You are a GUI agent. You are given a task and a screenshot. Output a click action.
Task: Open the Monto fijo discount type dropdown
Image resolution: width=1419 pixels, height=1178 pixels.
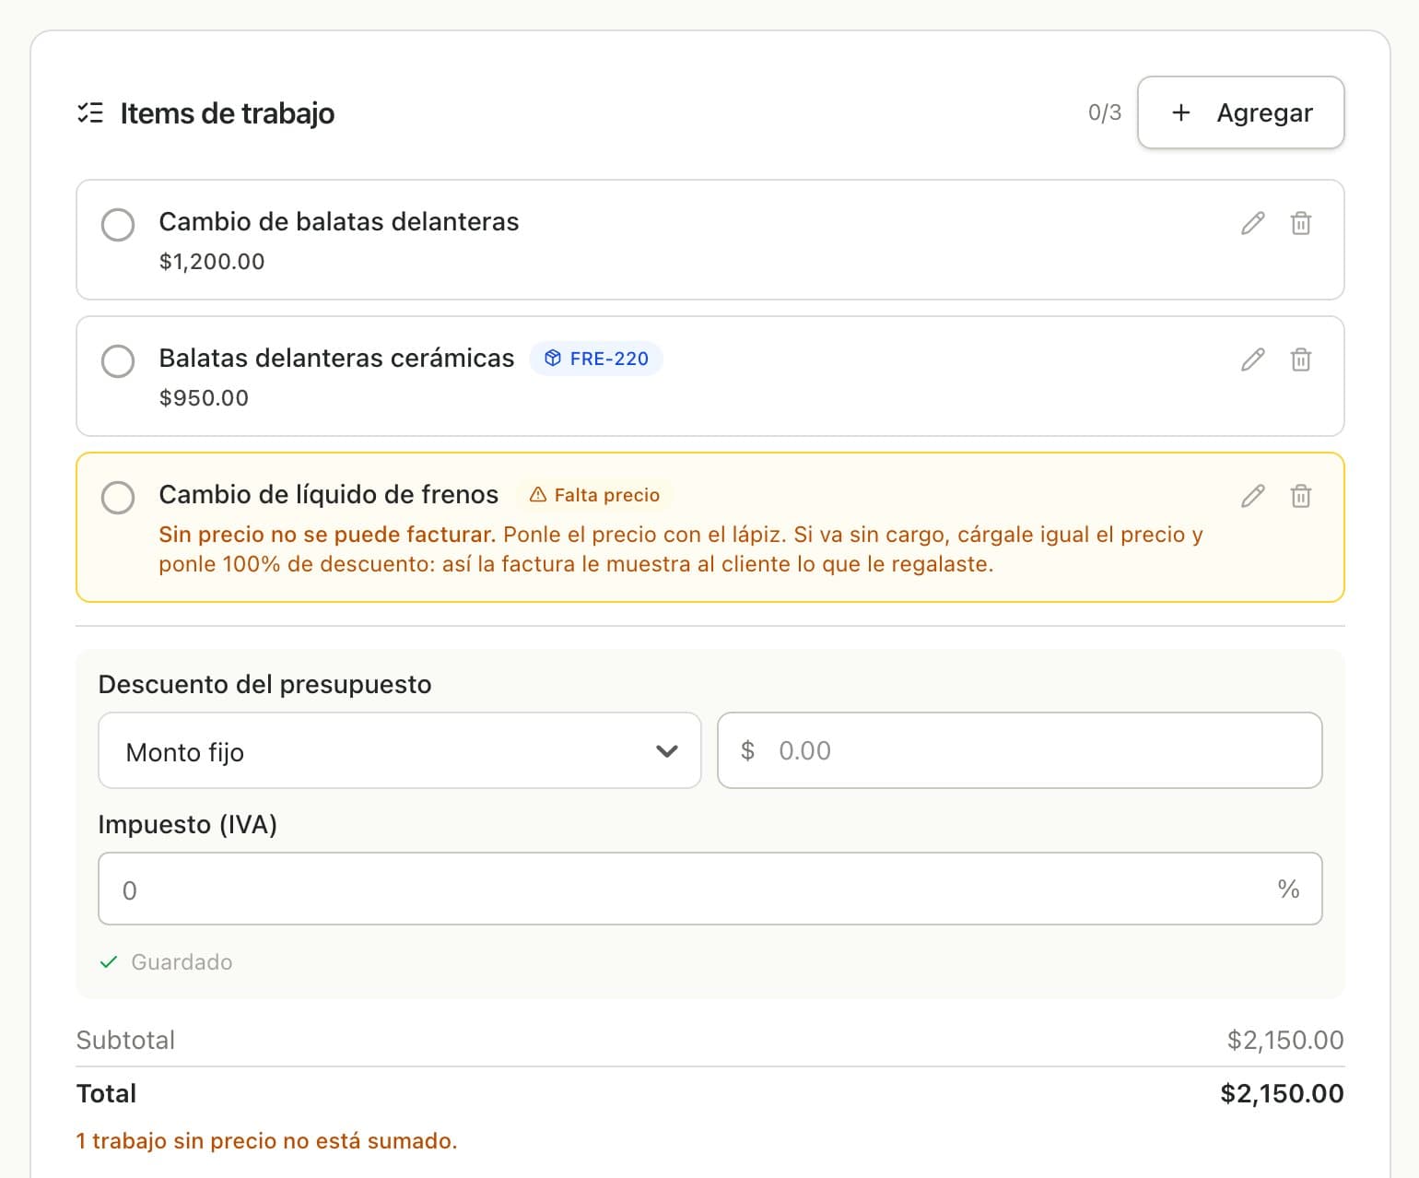pyautogui.click(x=400, y=750)
